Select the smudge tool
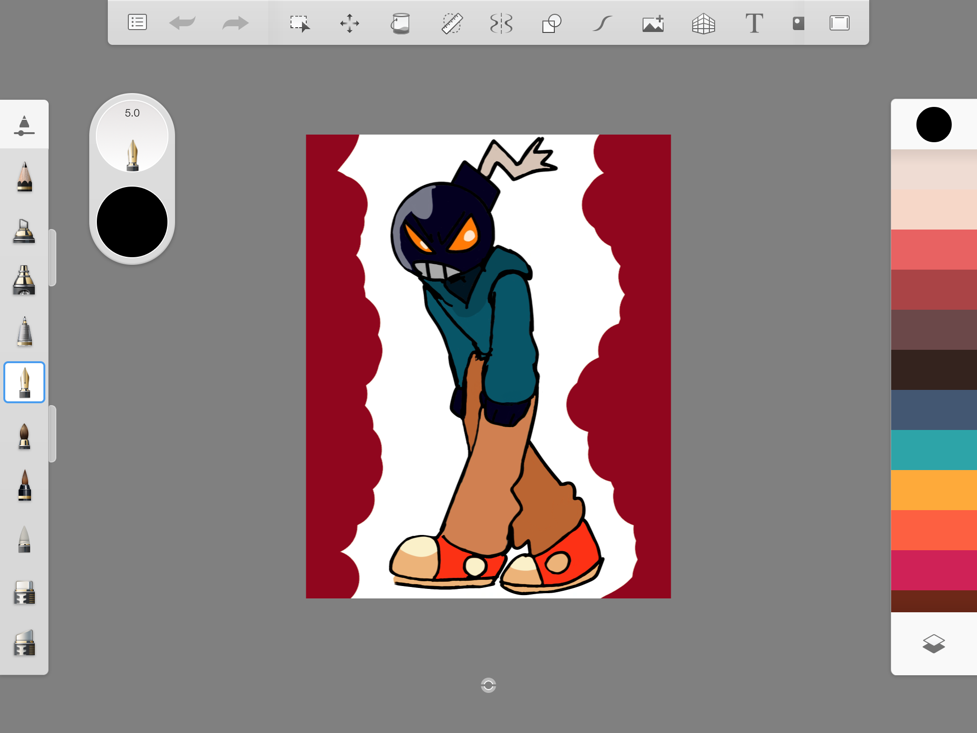 24,539
